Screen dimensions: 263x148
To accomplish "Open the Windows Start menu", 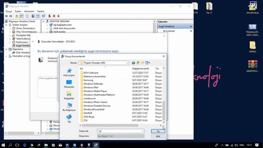I will pyautogui.click(x=3, y=145).
